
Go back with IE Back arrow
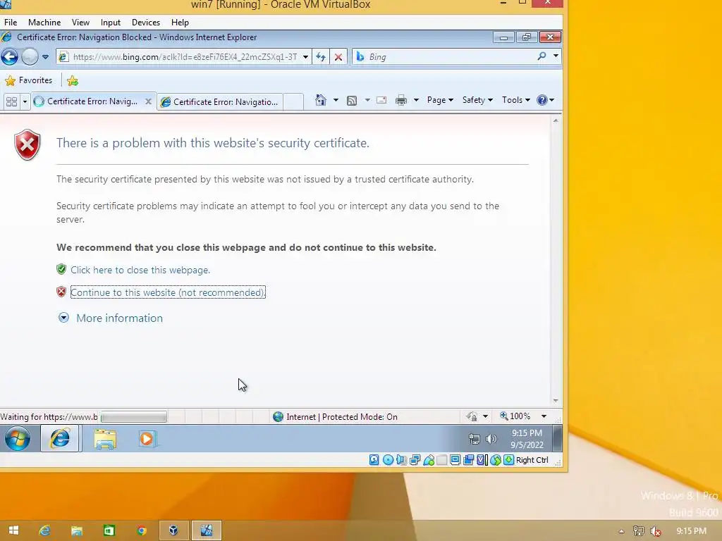click(9, 56)
